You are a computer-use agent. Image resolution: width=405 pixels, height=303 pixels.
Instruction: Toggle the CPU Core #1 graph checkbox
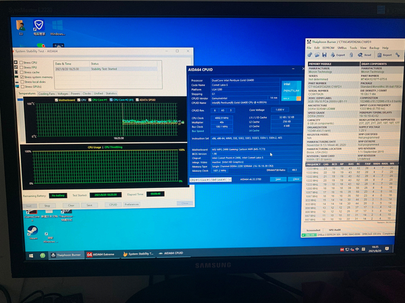point(90,100)
